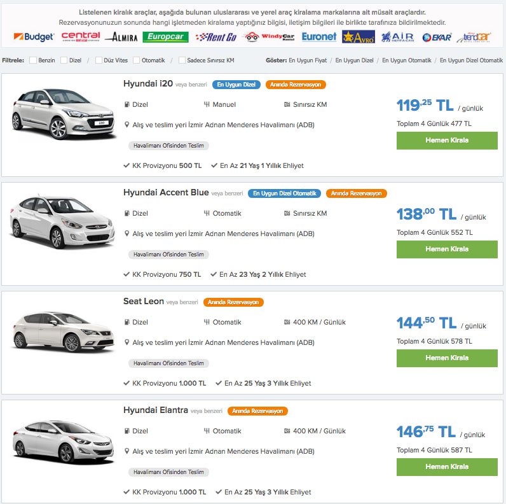Viewport: 506px width, 504px height.
Task: Sort by En Uygun Otomatik link
Action: (407, 60)
